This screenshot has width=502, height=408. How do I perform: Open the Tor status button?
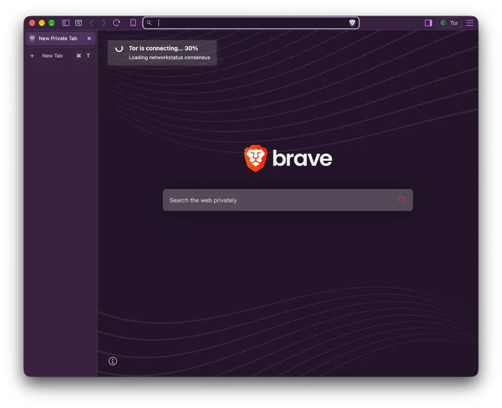click(x=449, y=23)
